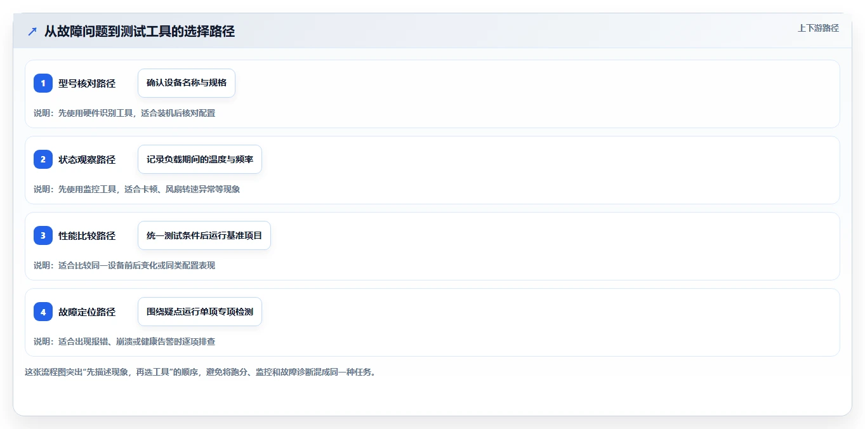Click the note 适合比较同一设备前后变化
Viewport: 865px width, 429px height.
124,265
